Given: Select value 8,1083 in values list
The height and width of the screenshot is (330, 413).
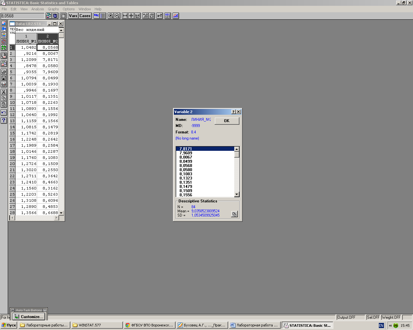Looking at the screenshot, I should (205, 174).
